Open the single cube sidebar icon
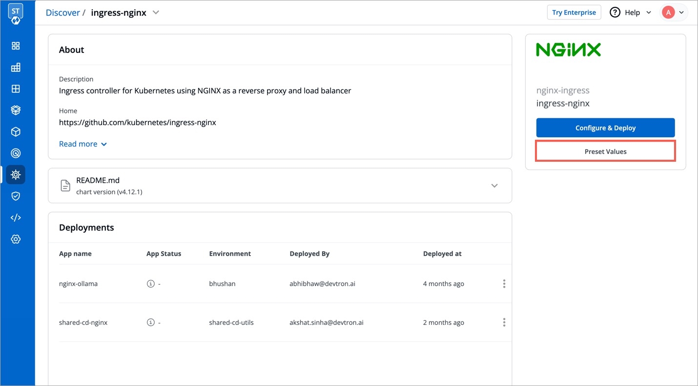Image resolution: width=698 pixels, height=386 pixels. click(16, 132)
